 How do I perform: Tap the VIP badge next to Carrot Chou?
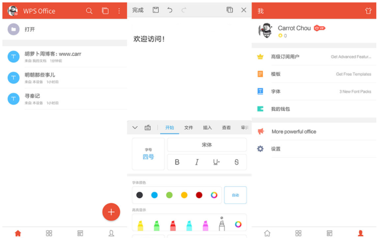tap(320, 28)
